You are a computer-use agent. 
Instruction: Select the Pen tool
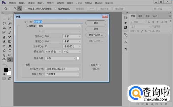pos(4,51)
